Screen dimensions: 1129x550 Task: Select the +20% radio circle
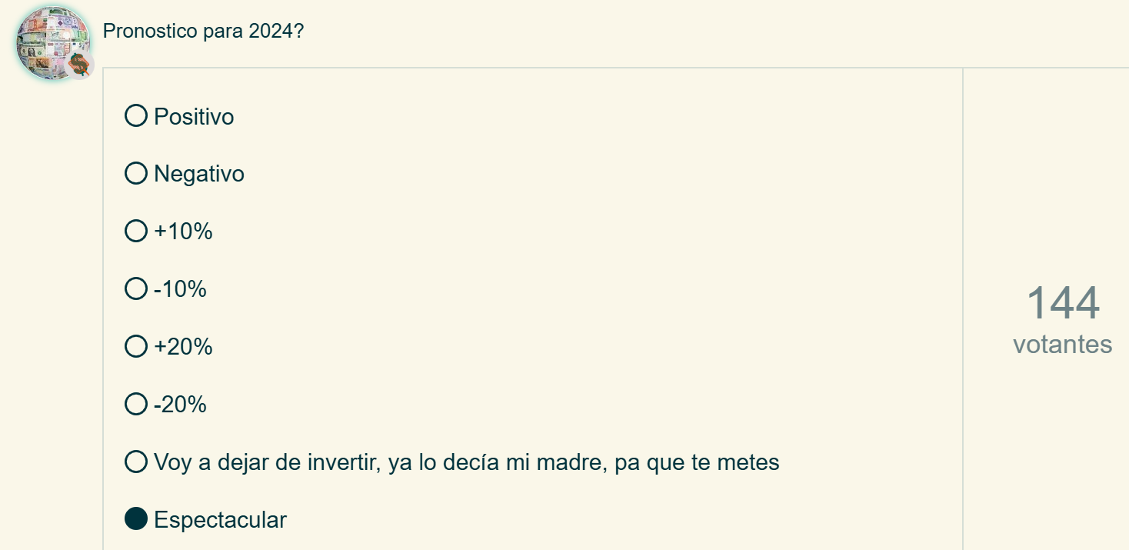pyautogui.click(x=136, y=346)
